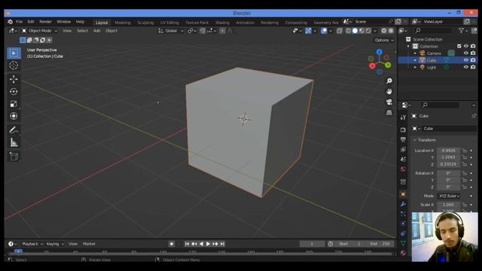
Task: Select the Annotate tool
Action: pyautogui.click(x=14, y=130)
